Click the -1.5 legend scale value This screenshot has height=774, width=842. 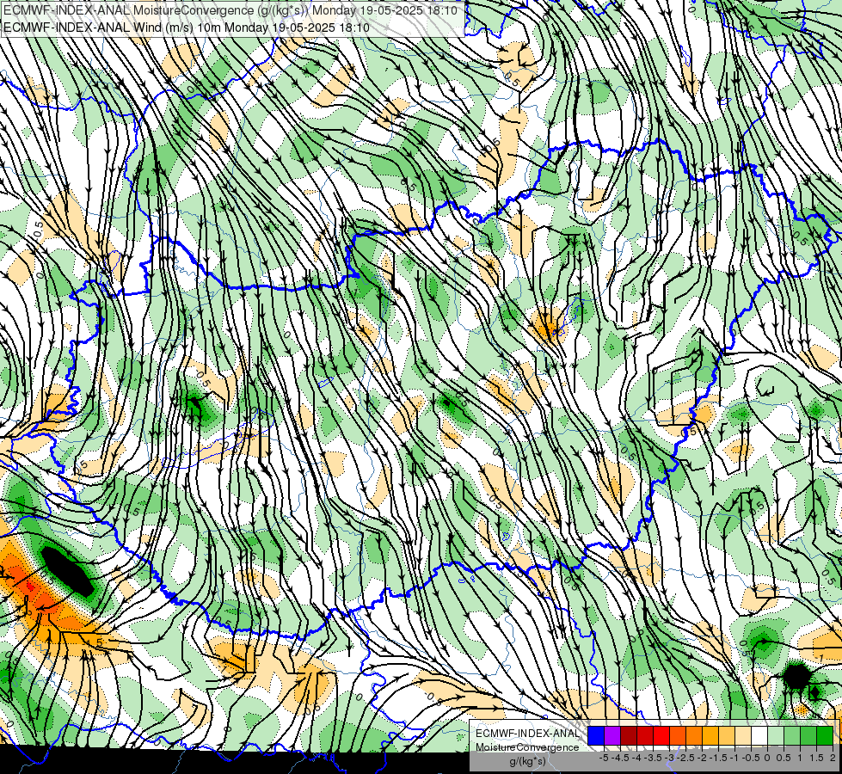tap(718, 758)
